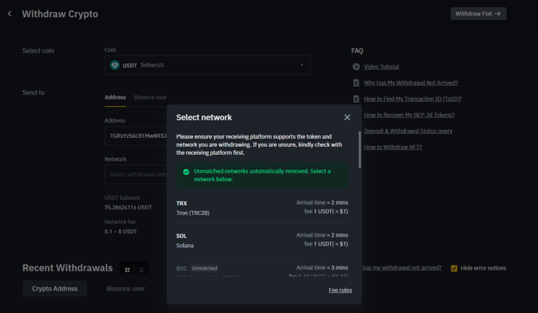The height and width of the screenshot is (313, 538).
Task: Click document icon beside How to Find TxID
Action: pyautogui.click(x=357, y=99)
